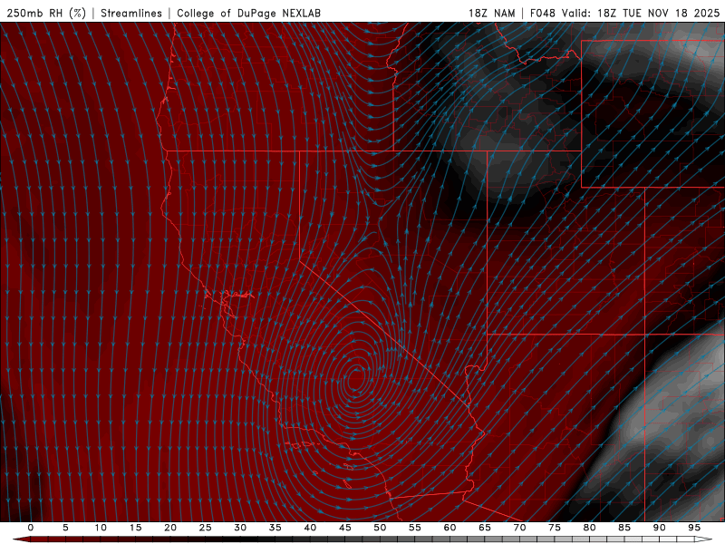Click the colorbar label "30"
This screenshot has height=544, width=725.
tap(240, 528)
